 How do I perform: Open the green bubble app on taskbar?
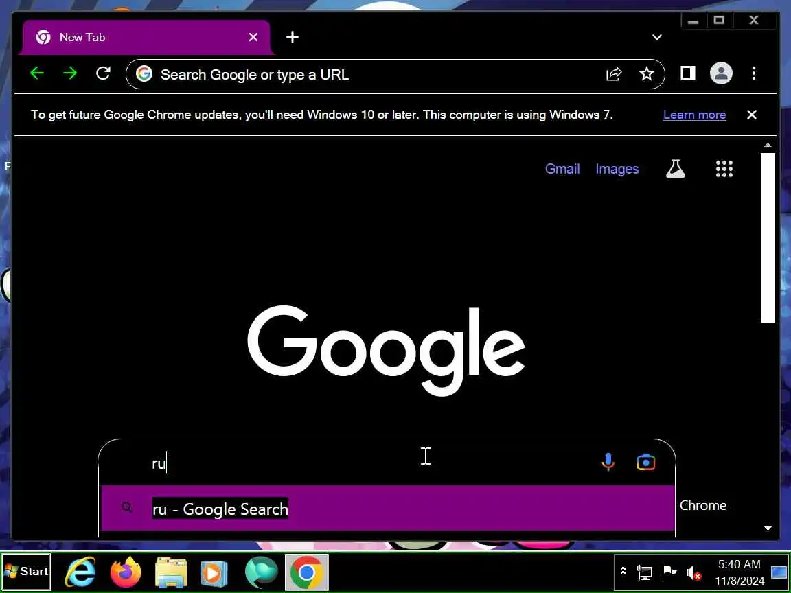[x=262, y=572]
